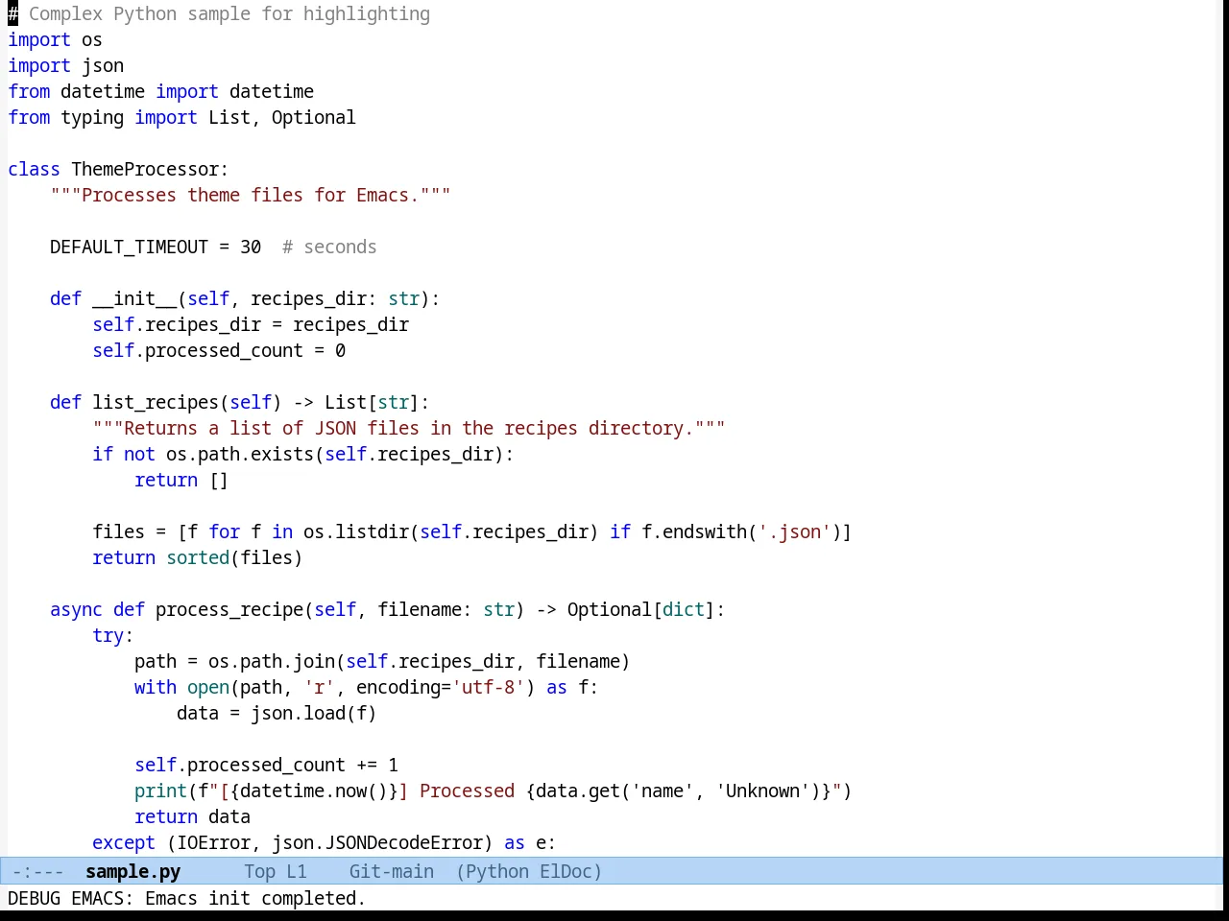Screen dimensions: 1229x921
Task: Click 'data = json.load(f)' line
Action: tap(277, 713)
